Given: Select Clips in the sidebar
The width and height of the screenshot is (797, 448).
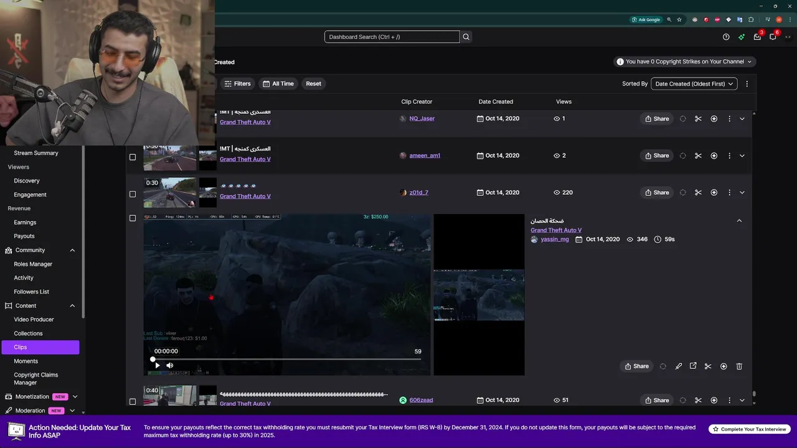Looking at the screenshot, I should pos(40,347).
